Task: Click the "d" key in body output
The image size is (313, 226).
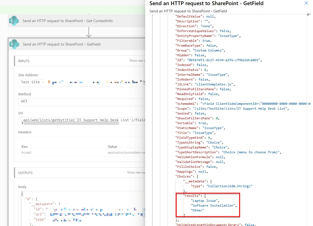Action: (29, 199)
